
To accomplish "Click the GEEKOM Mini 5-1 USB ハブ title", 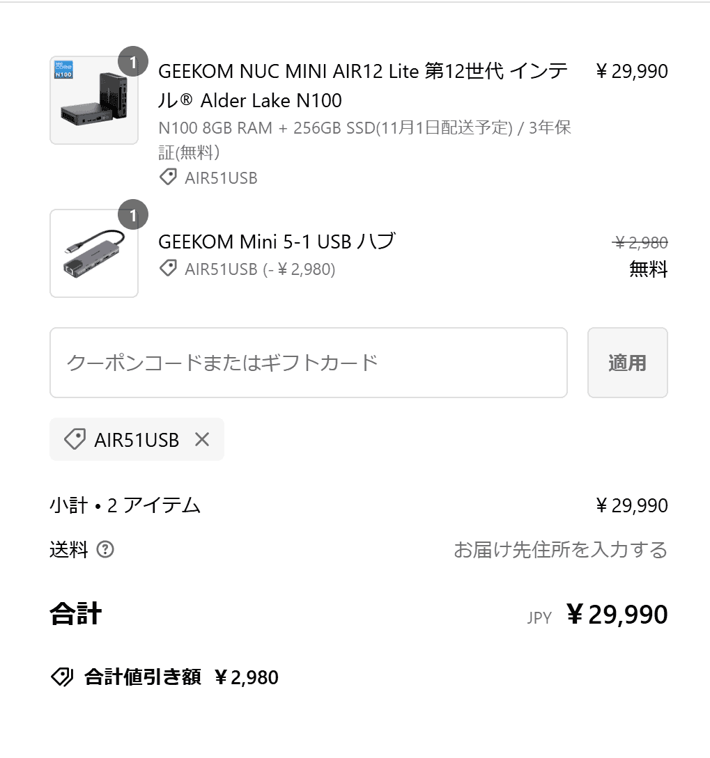I will [x=277, y=242].
